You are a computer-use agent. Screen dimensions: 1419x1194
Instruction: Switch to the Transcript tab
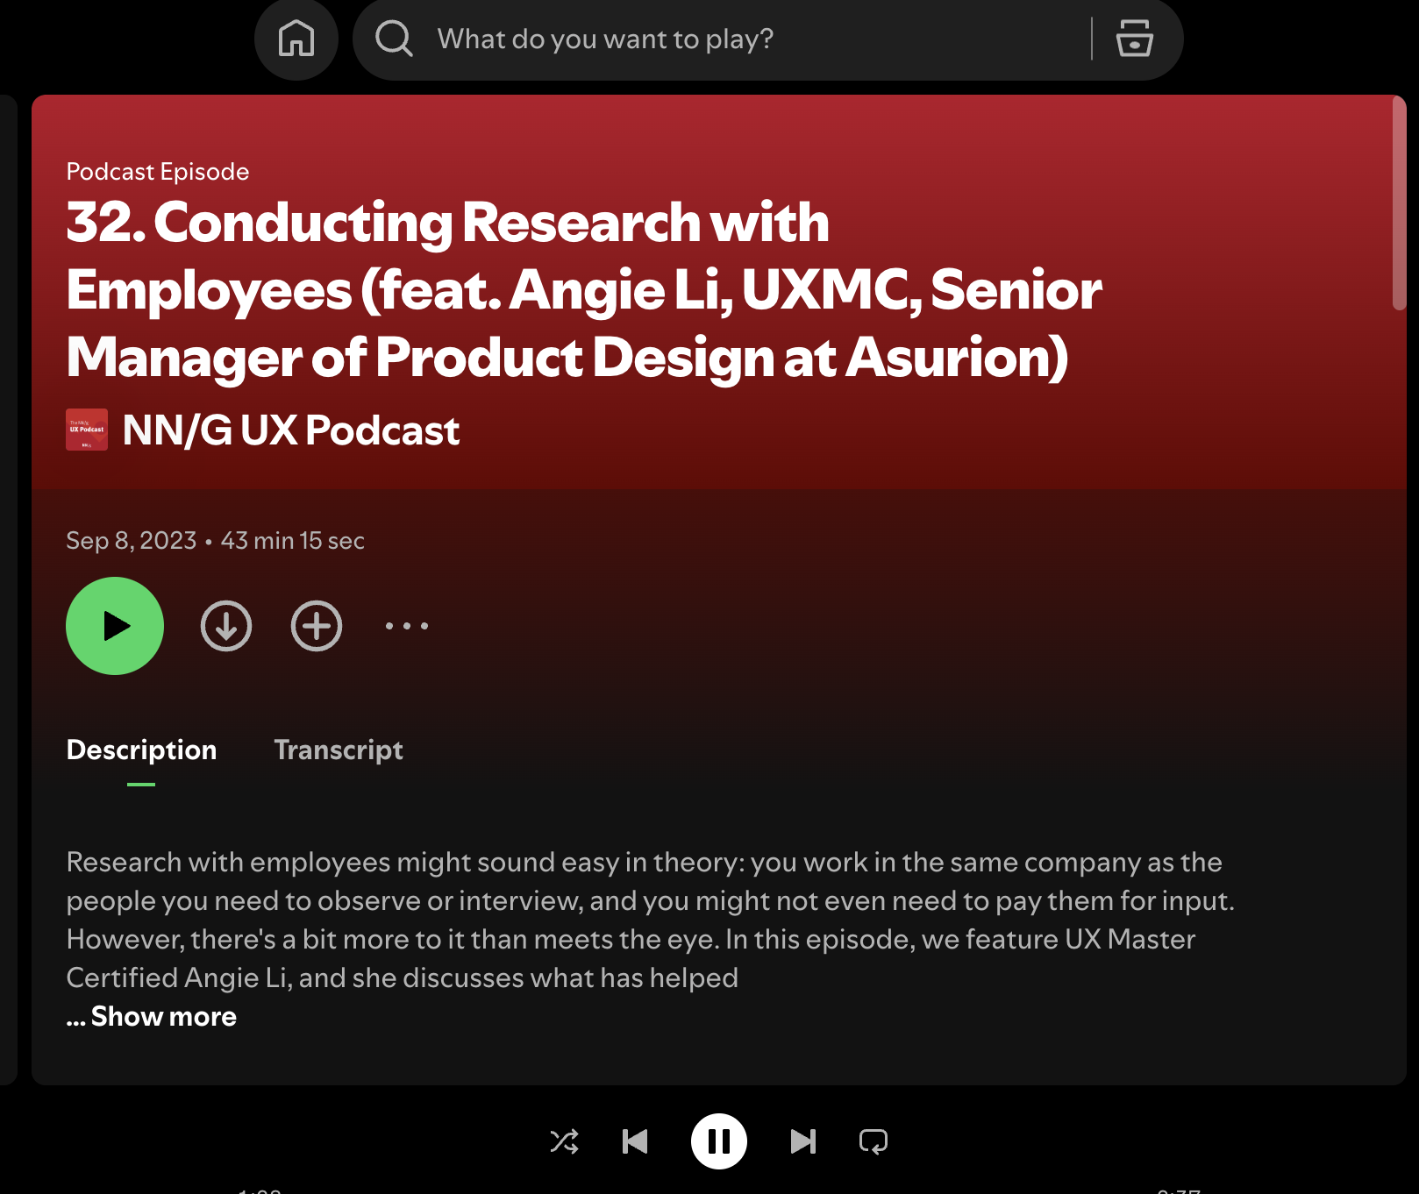[339, 750]
